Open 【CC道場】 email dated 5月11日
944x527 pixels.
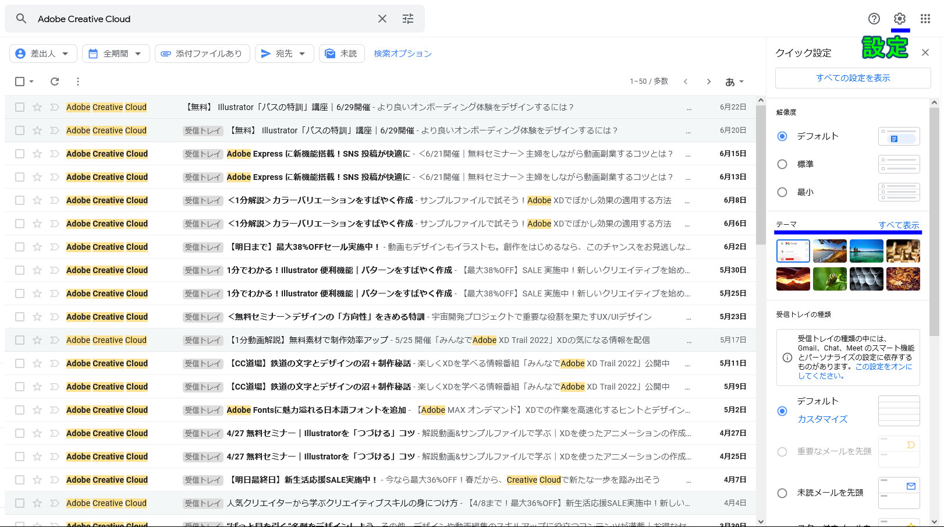(x=381, y=363)
